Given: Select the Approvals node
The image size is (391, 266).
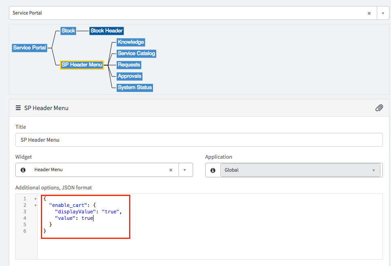Looking at the screenshot, I should pyautogui.click(x=130, y=76).
